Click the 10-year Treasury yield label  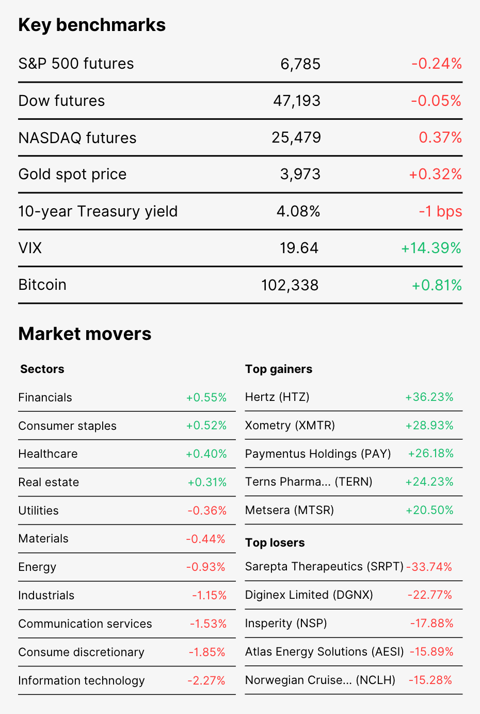coord(98,211)
